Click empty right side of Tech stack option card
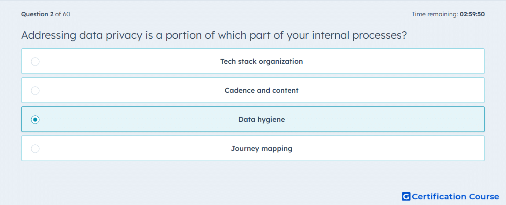The width and height of the screenshot is (506, 205). point(403,61)
